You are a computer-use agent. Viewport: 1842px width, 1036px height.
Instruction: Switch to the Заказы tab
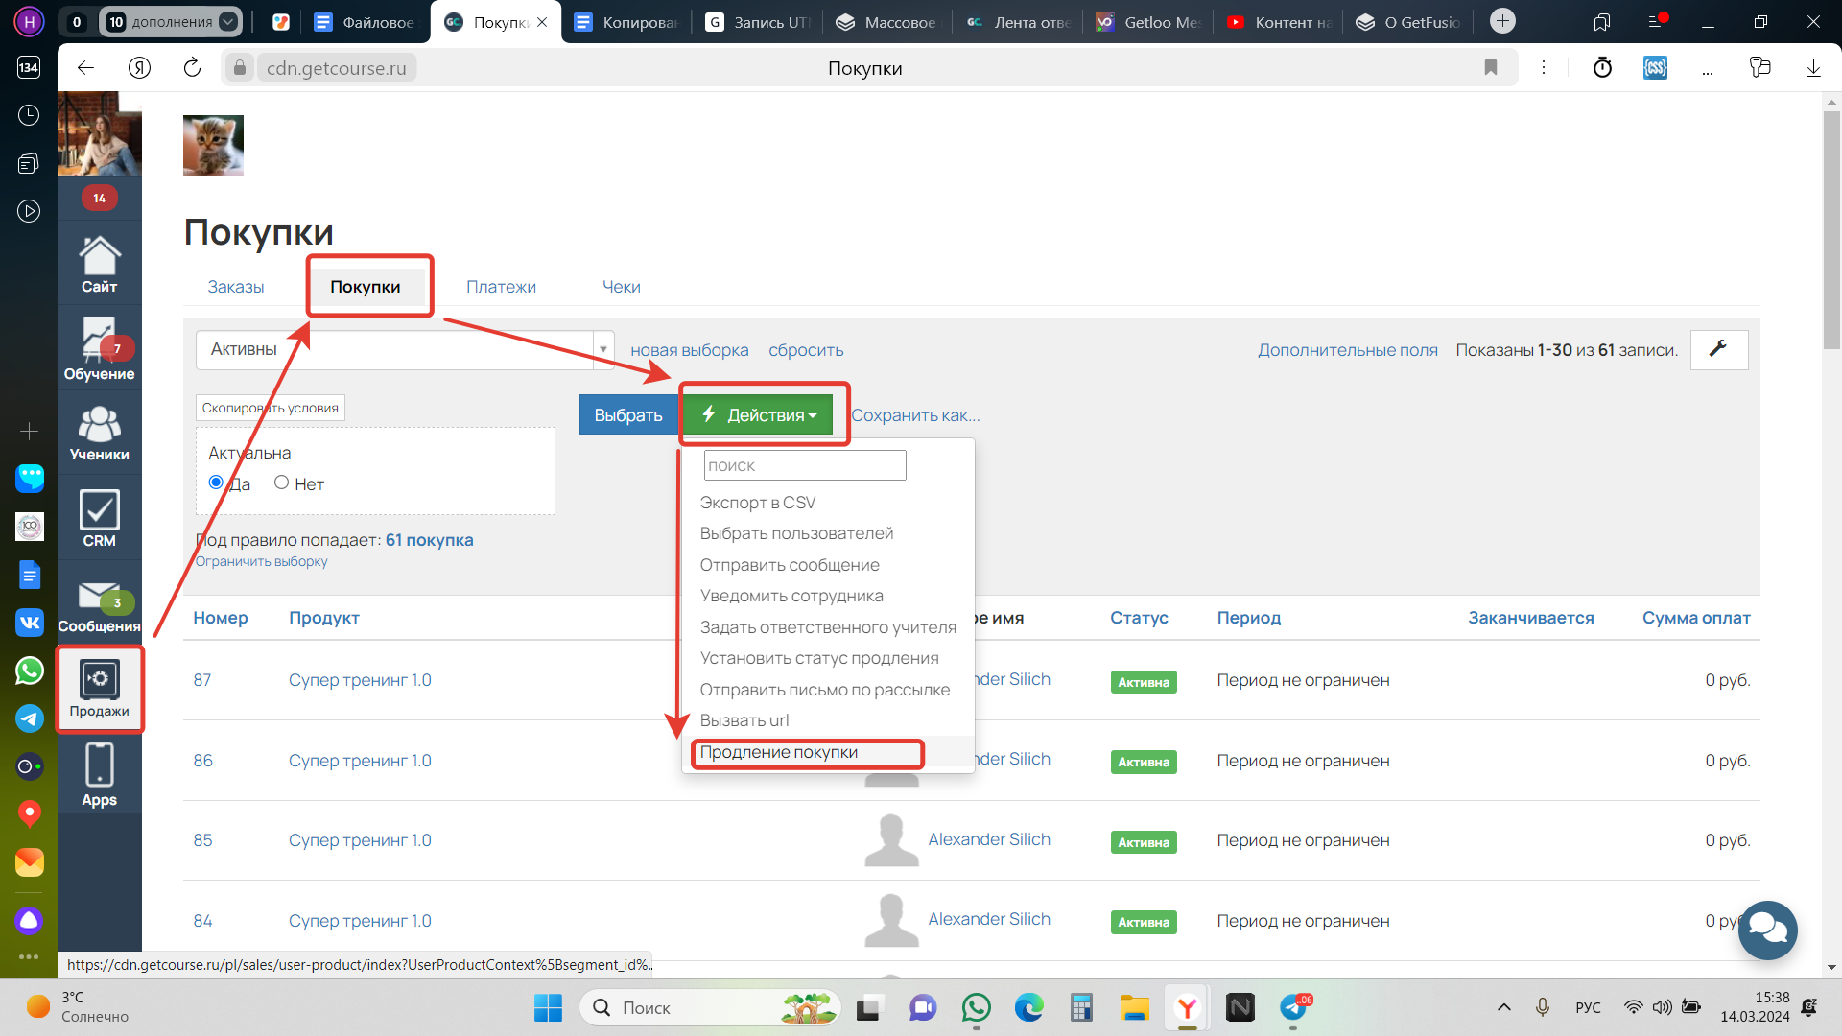pyautogui.click(x=235, y=287)
